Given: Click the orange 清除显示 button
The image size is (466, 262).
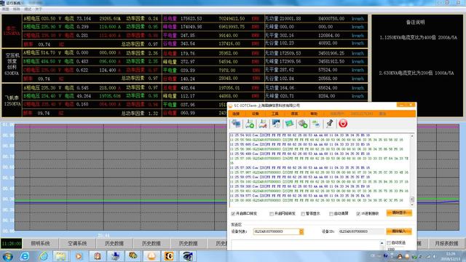Looking at the screenshot, I should 399,213.
